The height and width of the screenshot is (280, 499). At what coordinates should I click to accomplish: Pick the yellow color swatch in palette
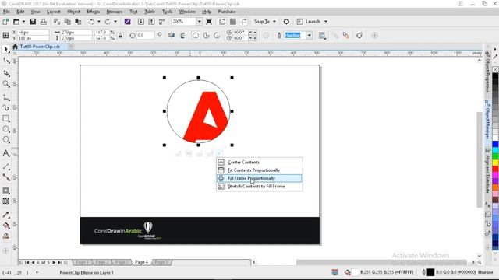point(495,163)
